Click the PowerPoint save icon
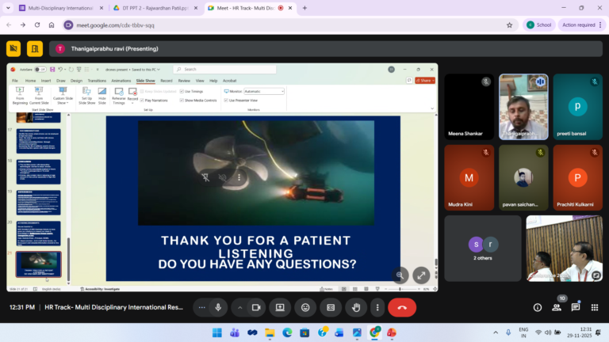Viewport: 609px width, 342px height. click(x=52, y=70)
